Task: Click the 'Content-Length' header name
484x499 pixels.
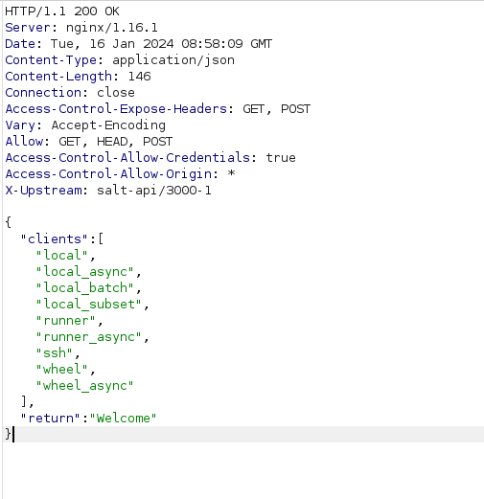Action: 58,77
